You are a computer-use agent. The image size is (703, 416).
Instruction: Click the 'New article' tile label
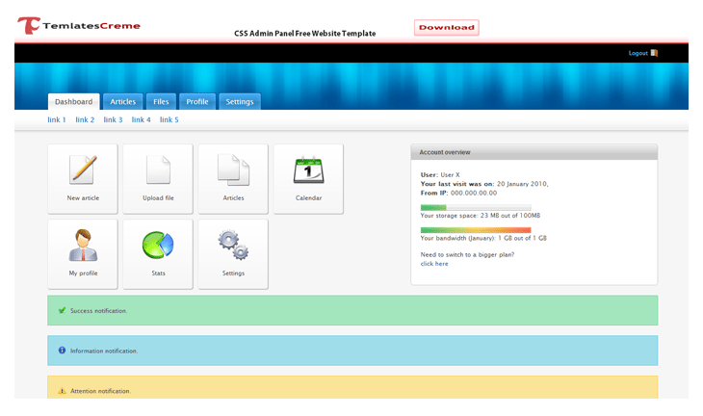point(83,197)
